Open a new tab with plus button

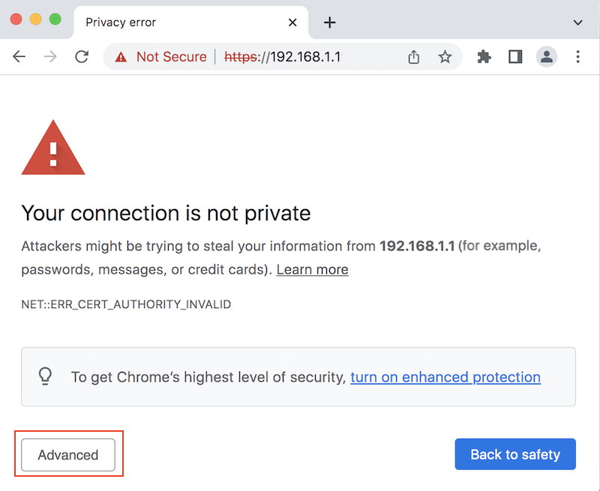tap(329, 22)
